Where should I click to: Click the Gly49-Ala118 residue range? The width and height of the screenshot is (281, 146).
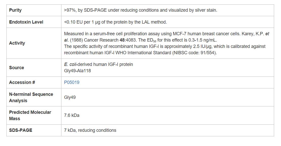pos(77,71)
